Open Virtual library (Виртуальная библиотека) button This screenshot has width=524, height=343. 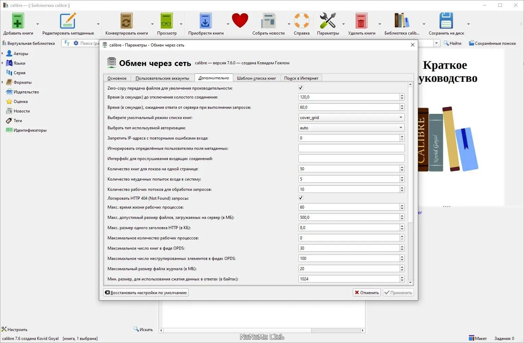point(28,43)
